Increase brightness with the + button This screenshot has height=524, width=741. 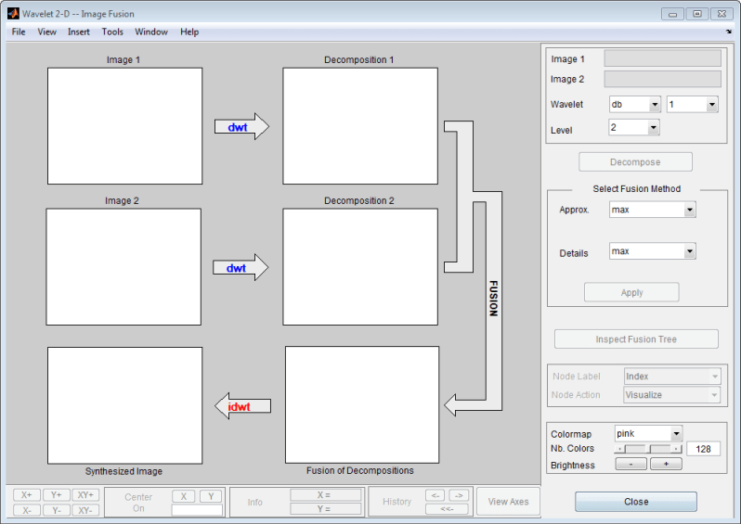[666, 464]
